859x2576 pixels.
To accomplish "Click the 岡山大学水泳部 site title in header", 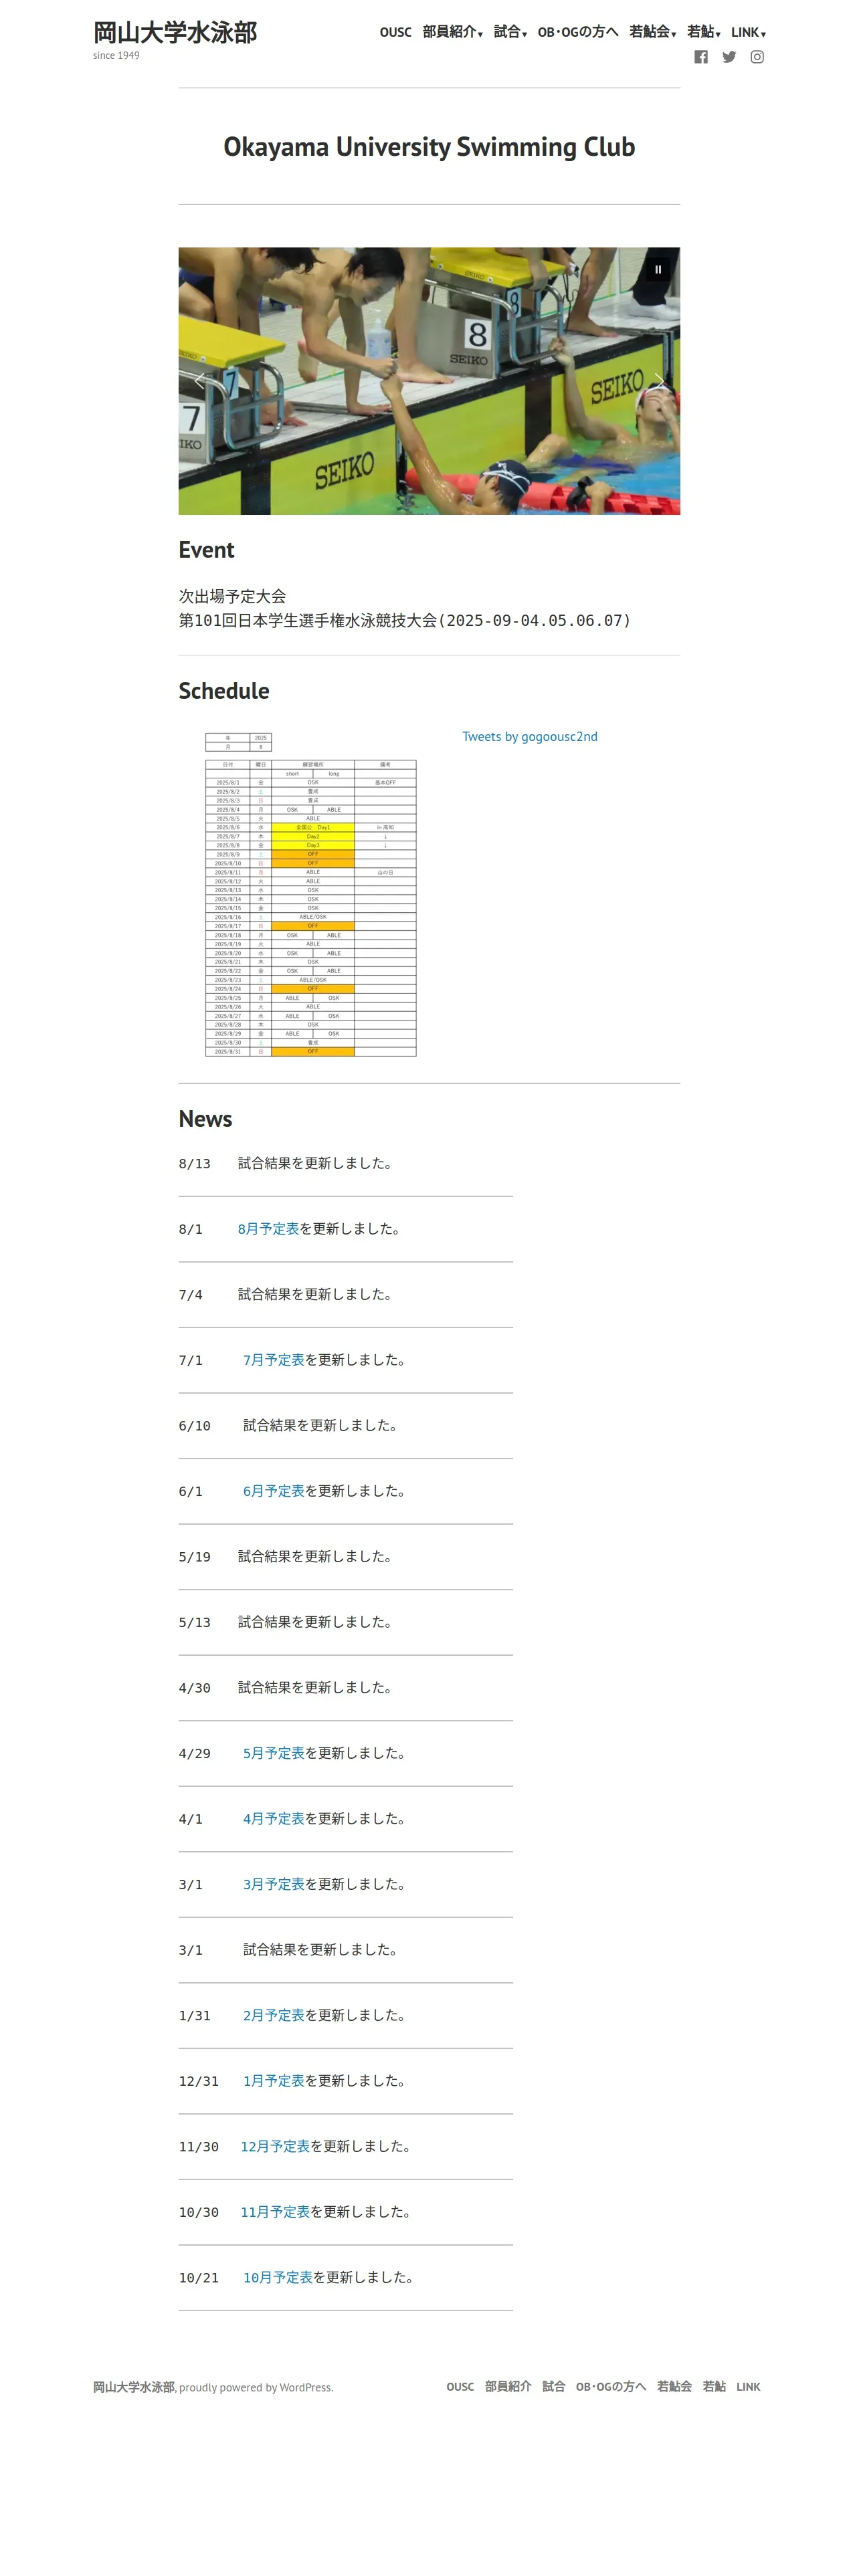I will click(175, 33).
